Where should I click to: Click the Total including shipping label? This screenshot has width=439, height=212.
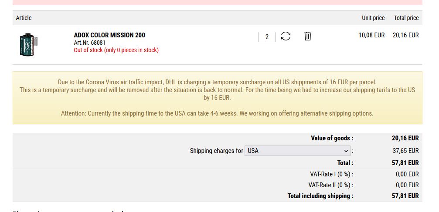tap(320, 196)
